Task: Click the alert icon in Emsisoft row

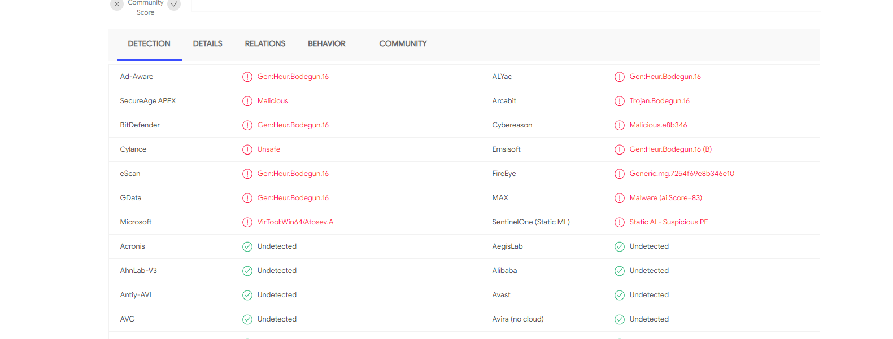Action: pyautogui.click(x=620, y=149)
